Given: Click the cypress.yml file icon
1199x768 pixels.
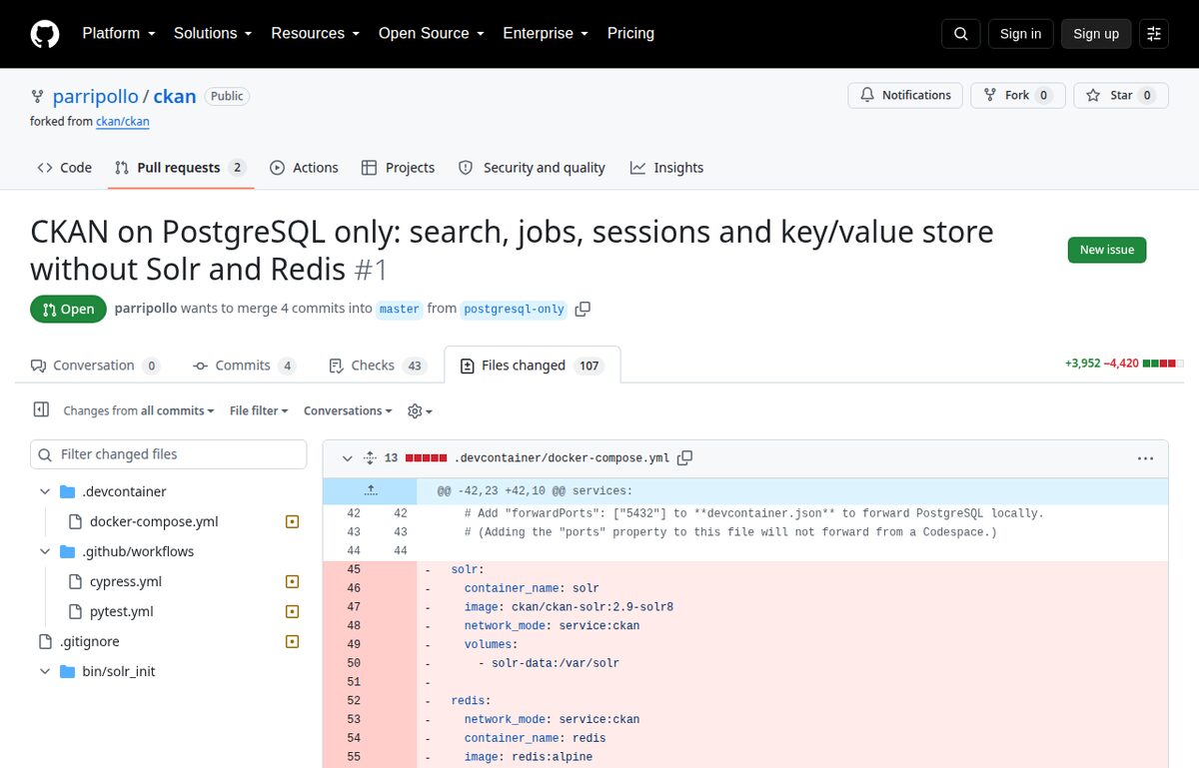Looking at the screenshot, I should click(x=74, y=581).
